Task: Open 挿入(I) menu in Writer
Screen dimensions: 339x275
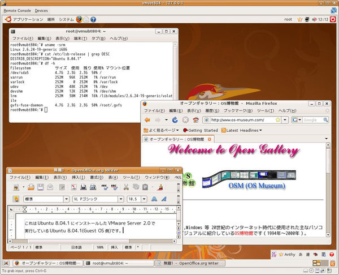Action: point(79,177)
